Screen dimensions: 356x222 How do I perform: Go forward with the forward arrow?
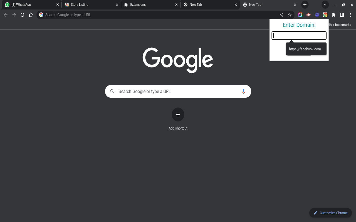pos(14,15)
